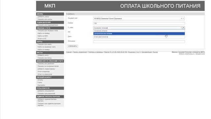Open Найти по лицевому счету under Карты
The width and height of the screenshot is (211, 119).
pos(46,47)
